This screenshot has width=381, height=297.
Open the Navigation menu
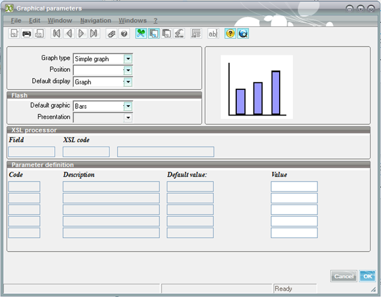(95, 21)
